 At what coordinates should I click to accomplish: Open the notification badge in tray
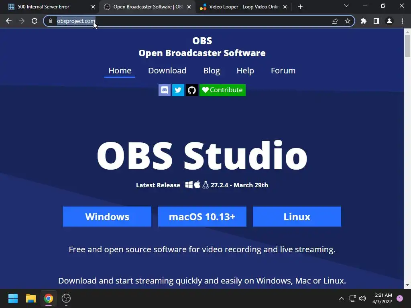(x=400, y=298)
